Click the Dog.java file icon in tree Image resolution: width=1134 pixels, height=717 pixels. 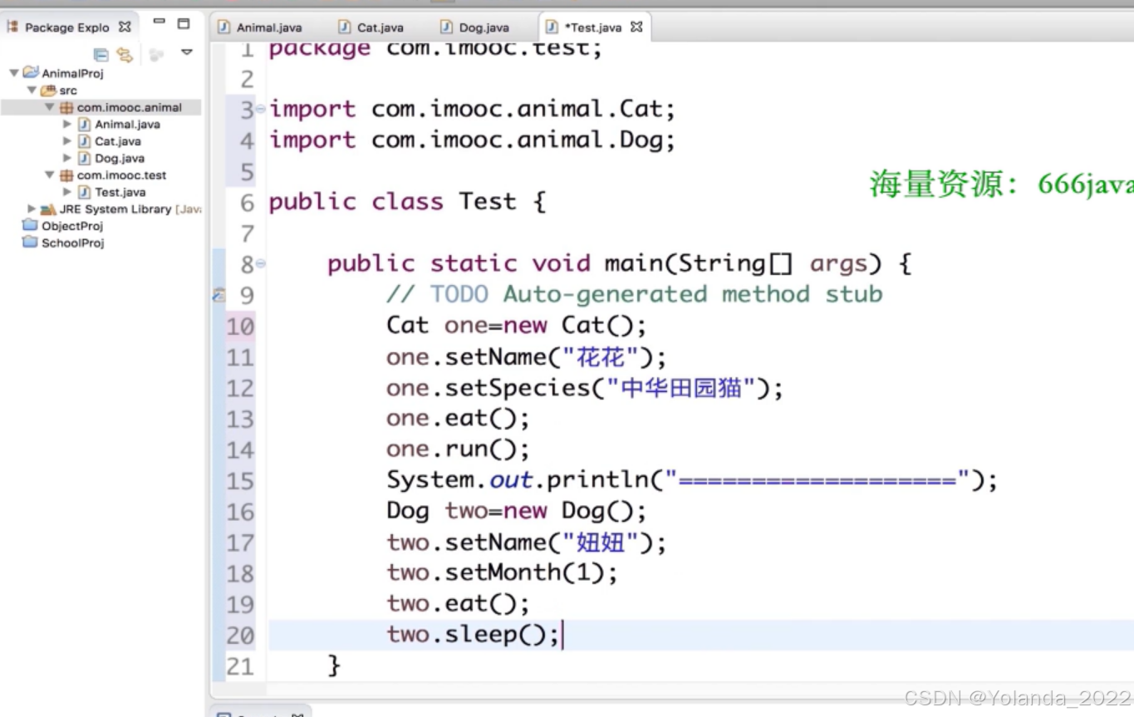(84, 158)
